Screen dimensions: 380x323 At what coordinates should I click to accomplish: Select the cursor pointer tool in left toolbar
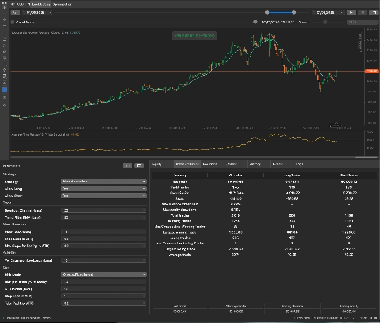[4, 8]
